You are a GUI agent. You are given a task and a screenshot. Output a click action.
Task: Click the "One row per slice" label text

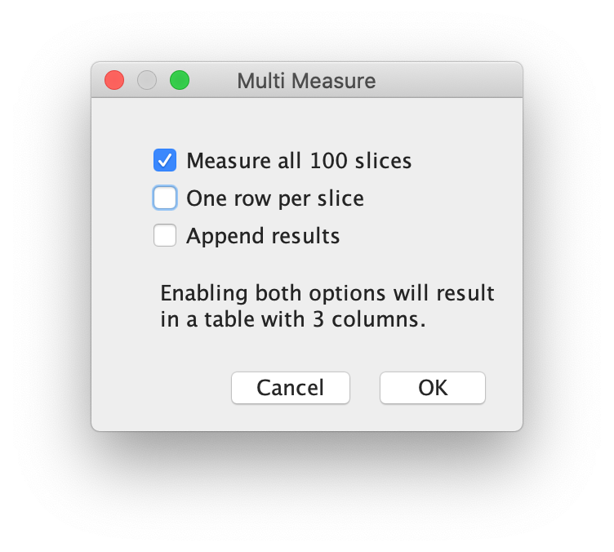[x=275, y=198]
